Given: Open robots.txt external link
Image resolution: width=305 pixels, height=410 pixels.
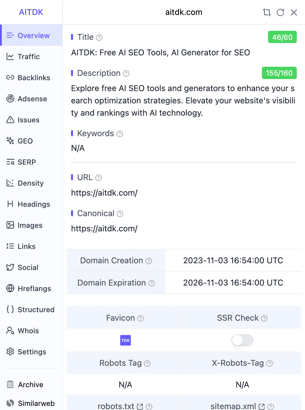Looking at the screenshot, I should click(140, 406).
